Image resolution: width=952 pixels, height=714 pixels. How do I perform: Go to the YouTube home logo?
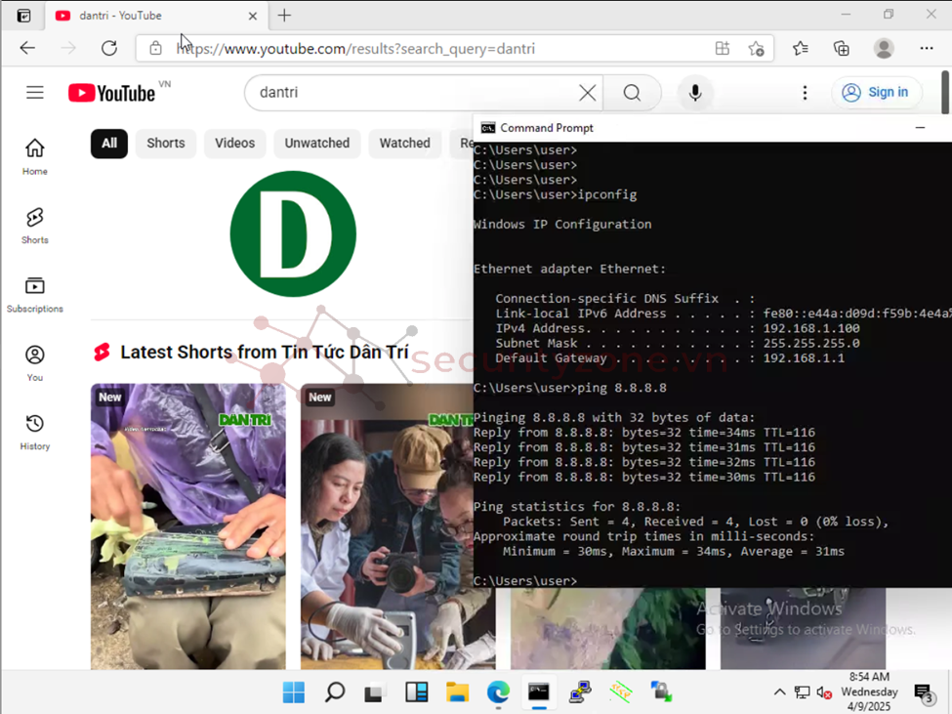tap(111, 93)
